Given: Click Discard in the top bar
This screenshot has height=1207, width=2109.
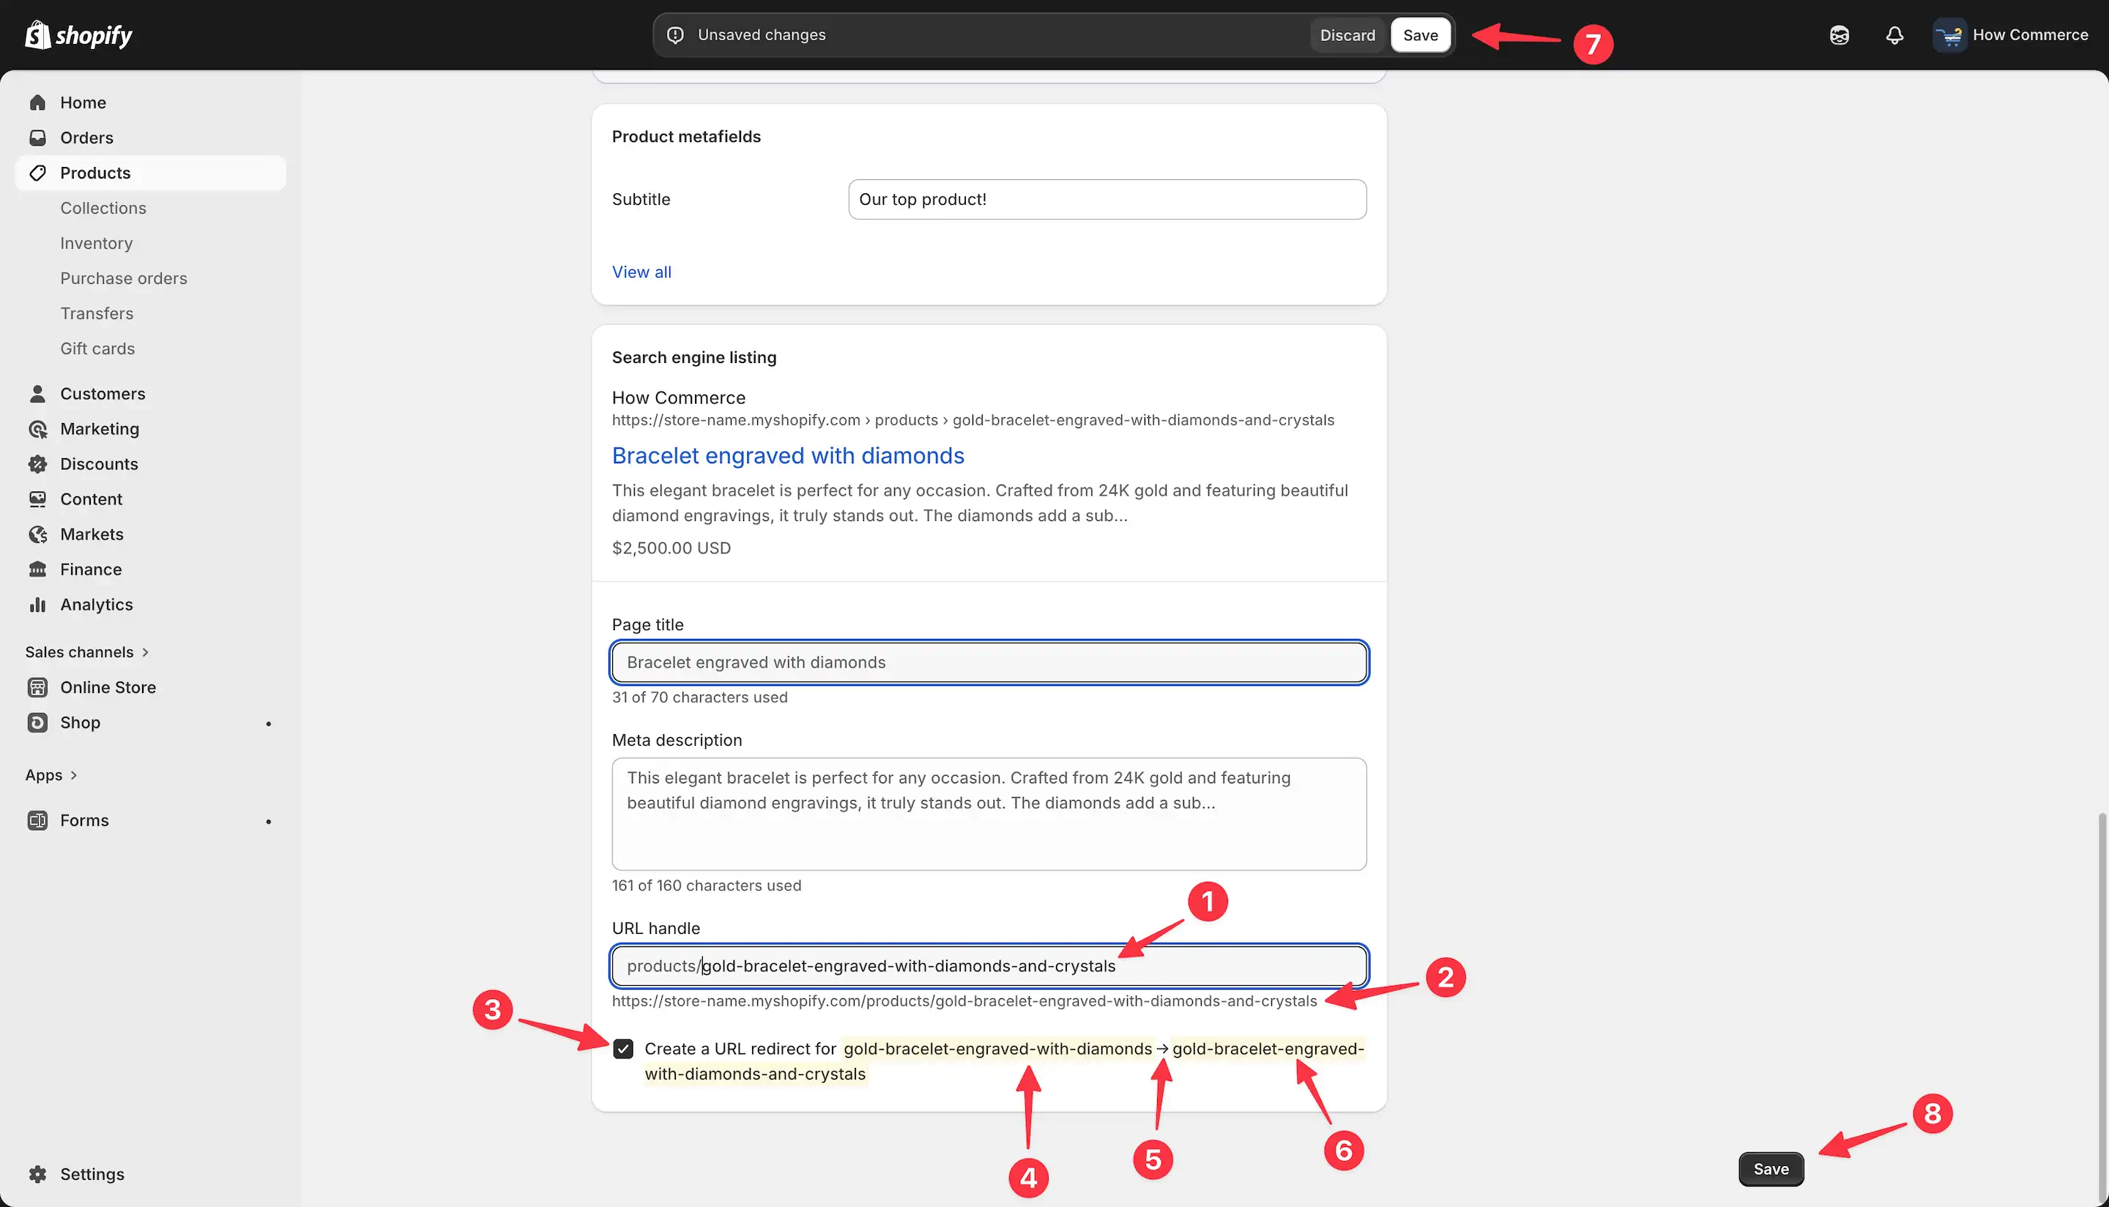Looking at the screenshot, I should click(1347, 35).
